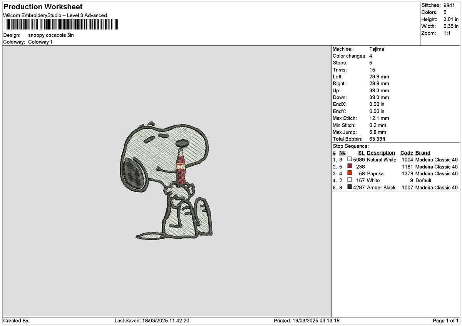This screenshot has height=326, width=462.
Task: Select the Brand column header
Action: tap(422, 153)
